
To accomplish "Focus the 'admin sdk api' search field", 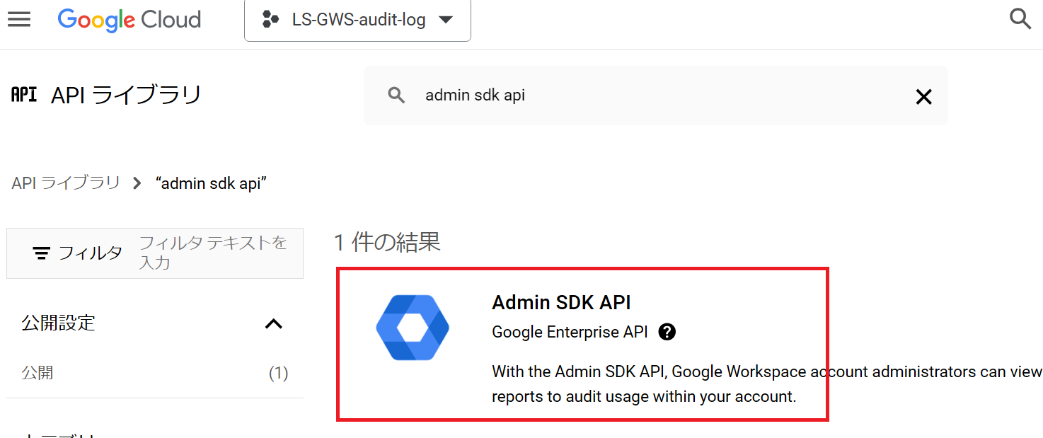I will (x=655, y=96).
